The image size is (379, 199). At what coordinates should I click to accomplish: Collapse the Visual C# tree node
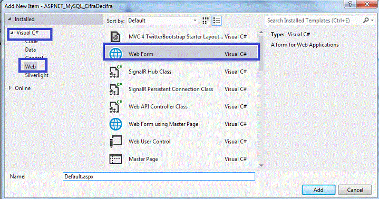coord(12,33)
